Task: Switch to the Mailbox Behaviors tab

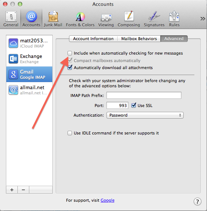Action: click(139, 39)
